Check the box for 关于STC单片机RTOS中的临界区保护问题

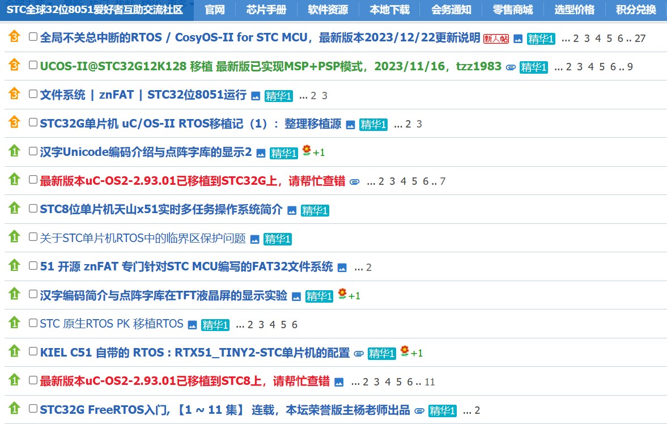pos(33,237)
